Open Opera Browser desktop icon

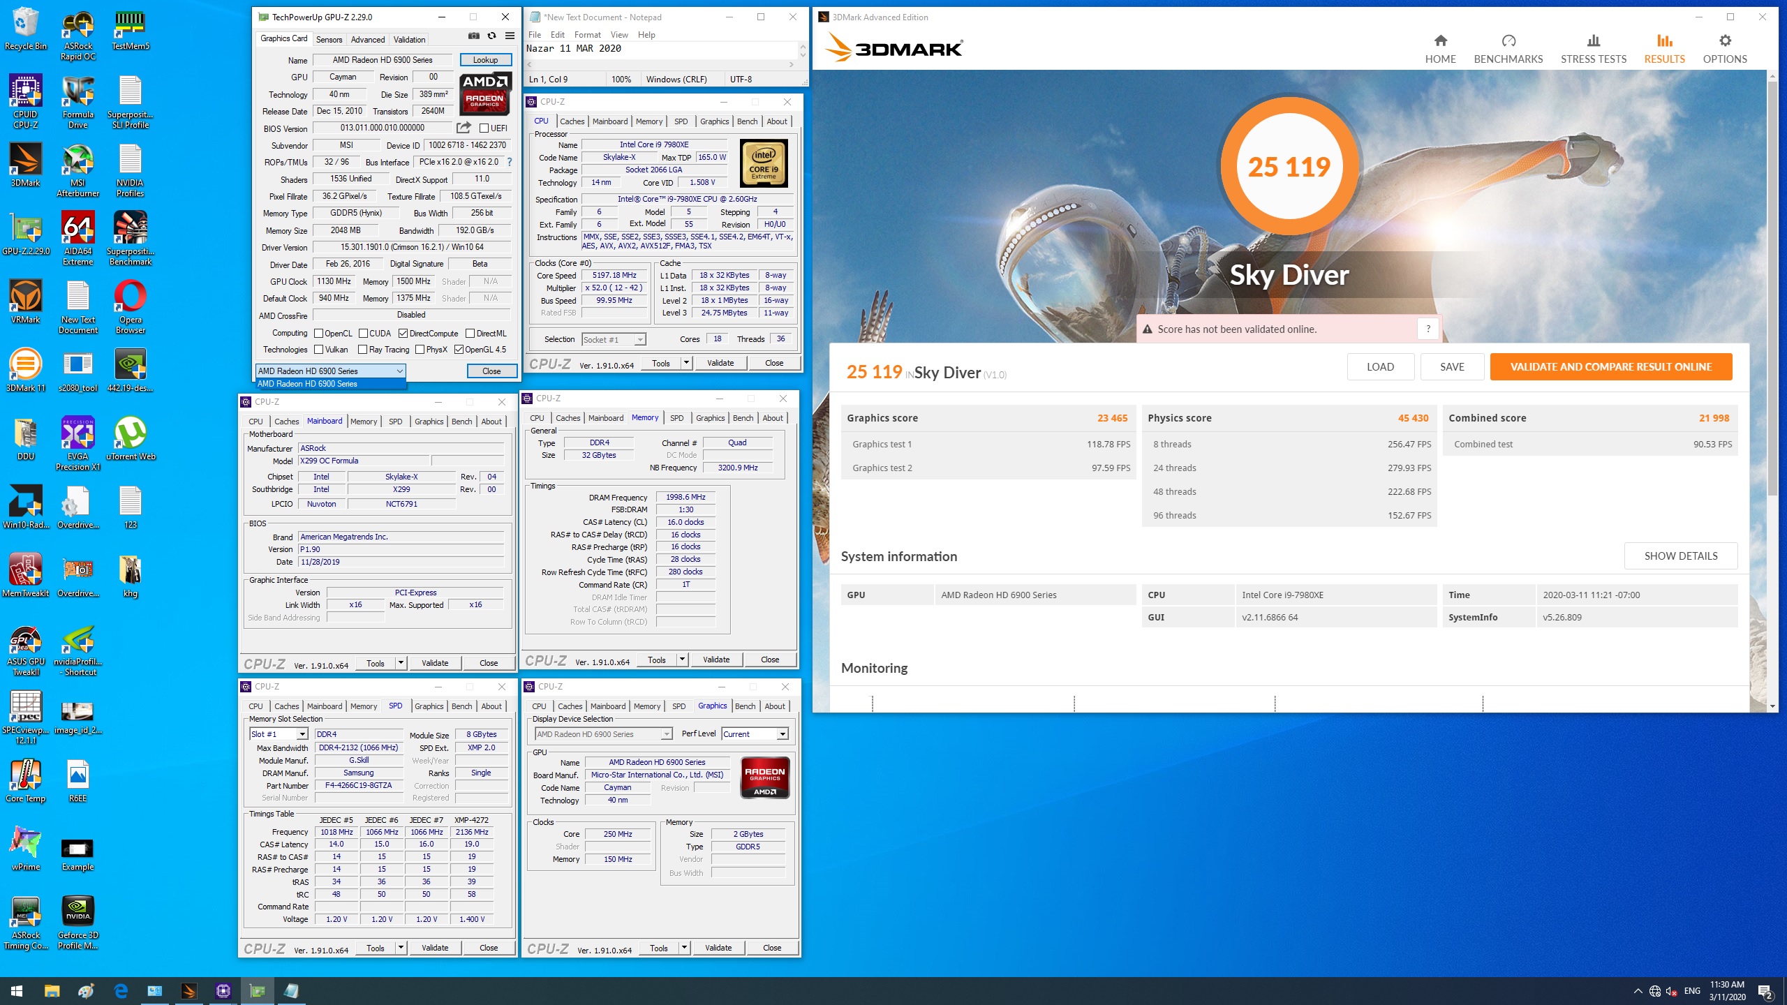coord(131,307)
